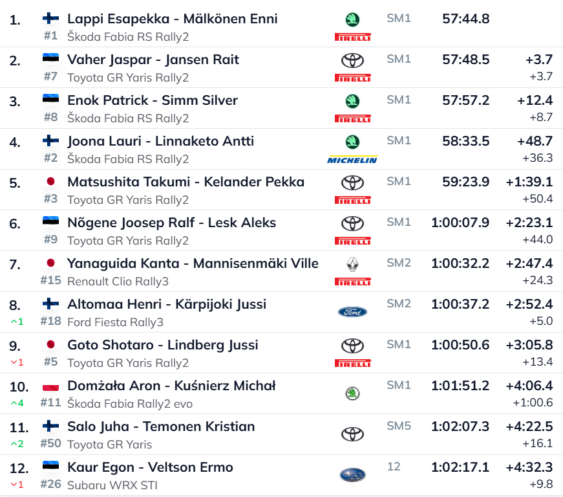Click position gain arrow for Domżała Aron
Viewport: 563px width, 497px height.
coord(17,403)
